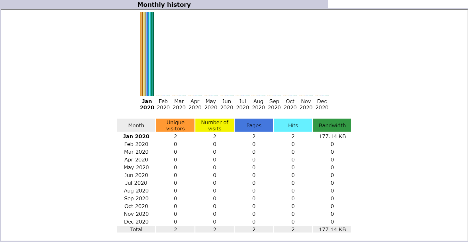The image size is (468, 244).
Task: Click the Dec 2020 hits cell
Action: click(293, 222)
